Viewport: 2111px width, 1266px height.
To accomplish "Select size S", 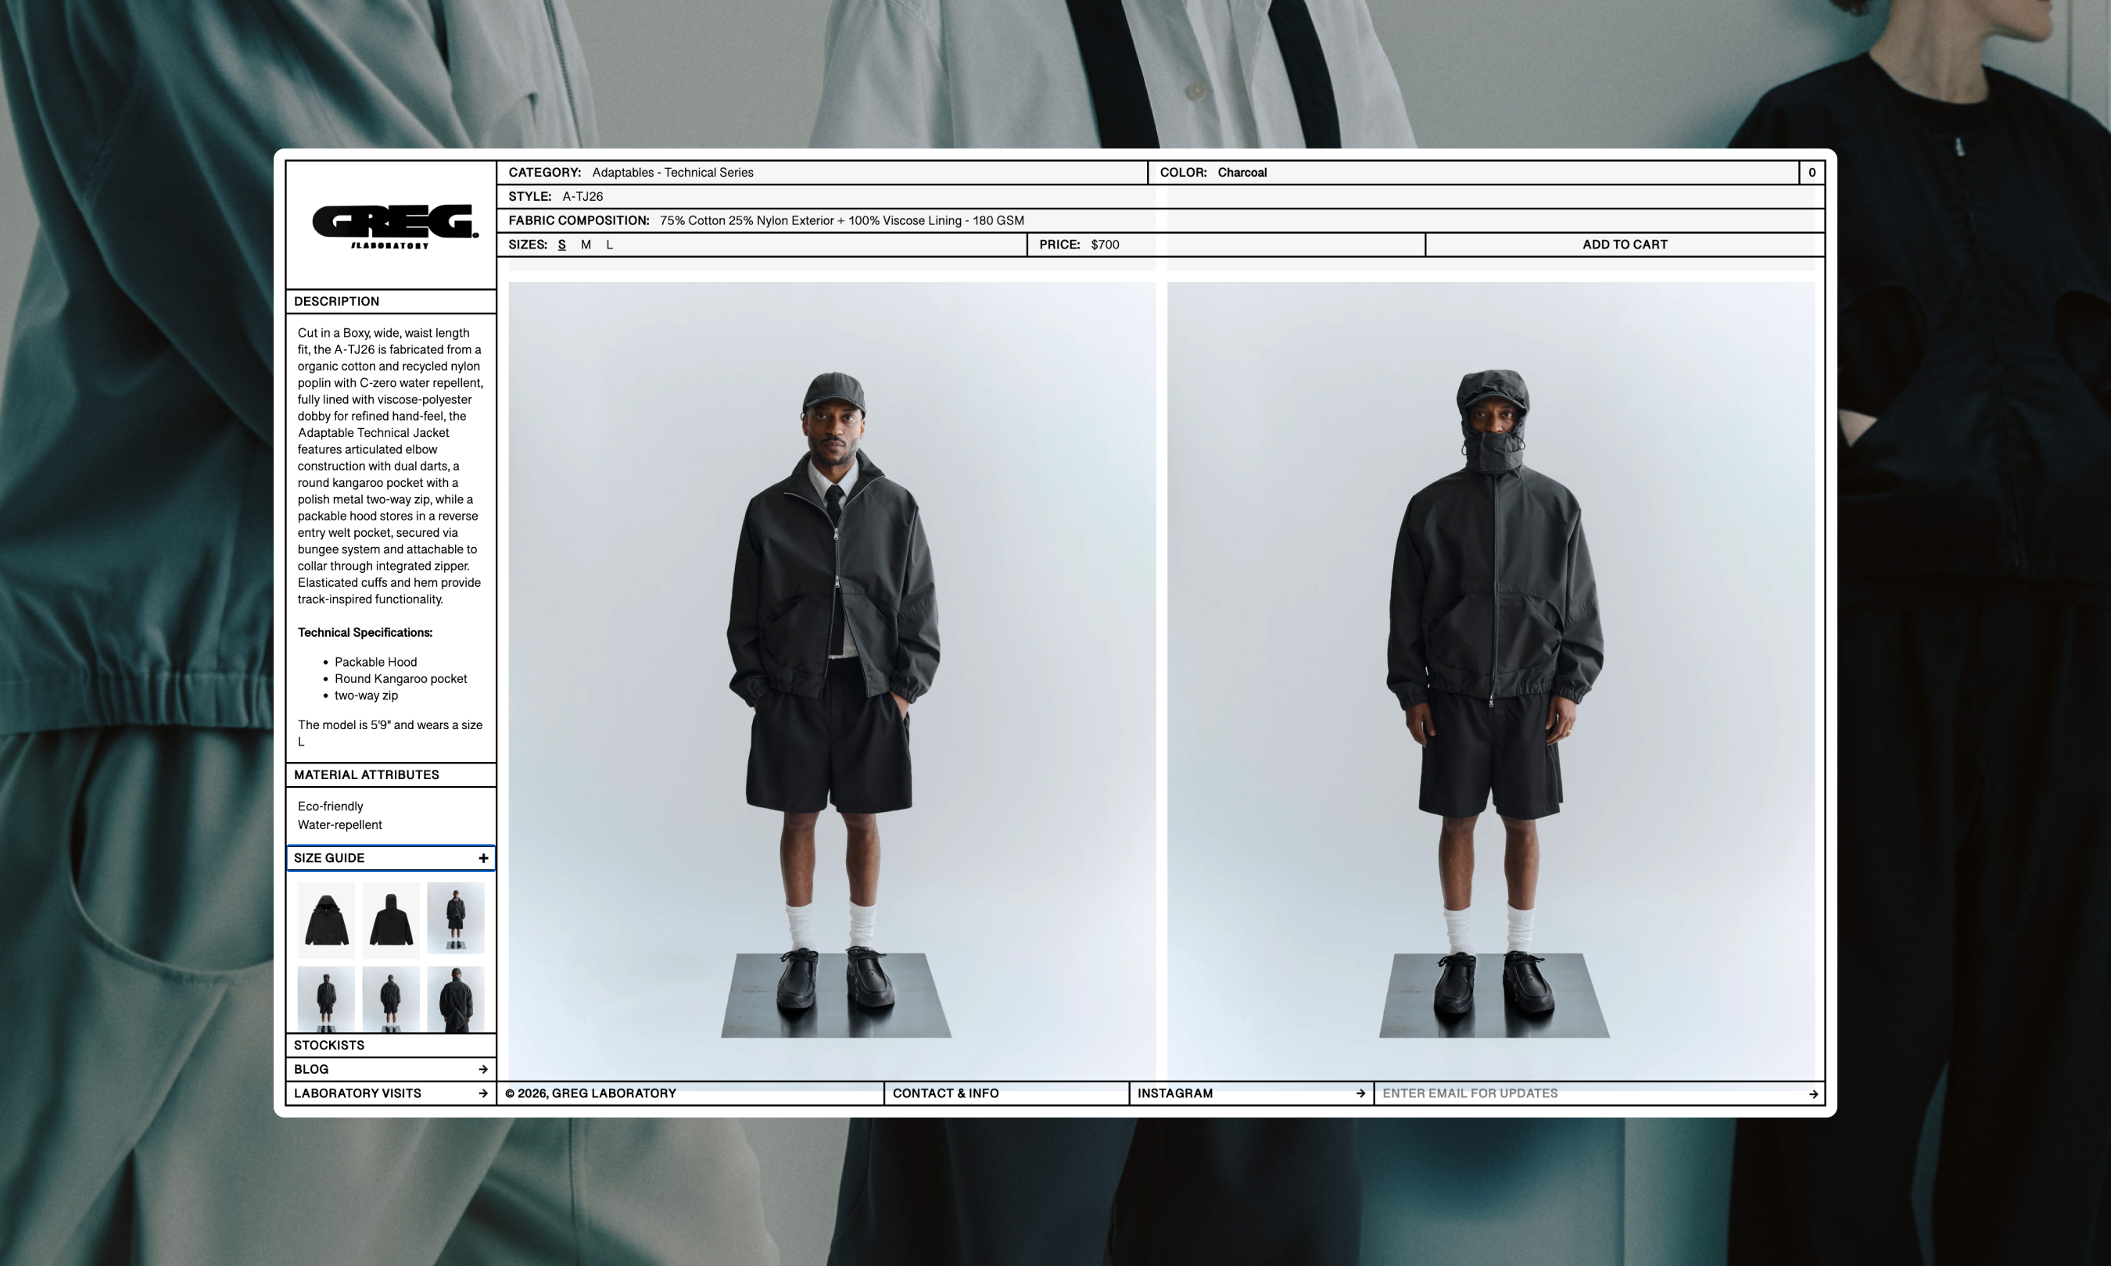I will (561, 245).
